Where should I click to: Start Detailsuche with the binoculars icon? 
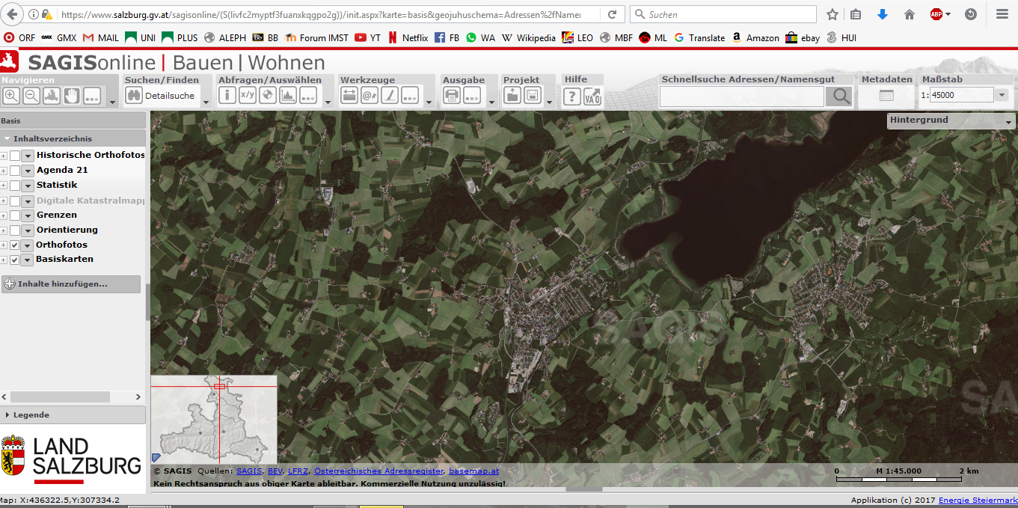click(x=133, y=94)
